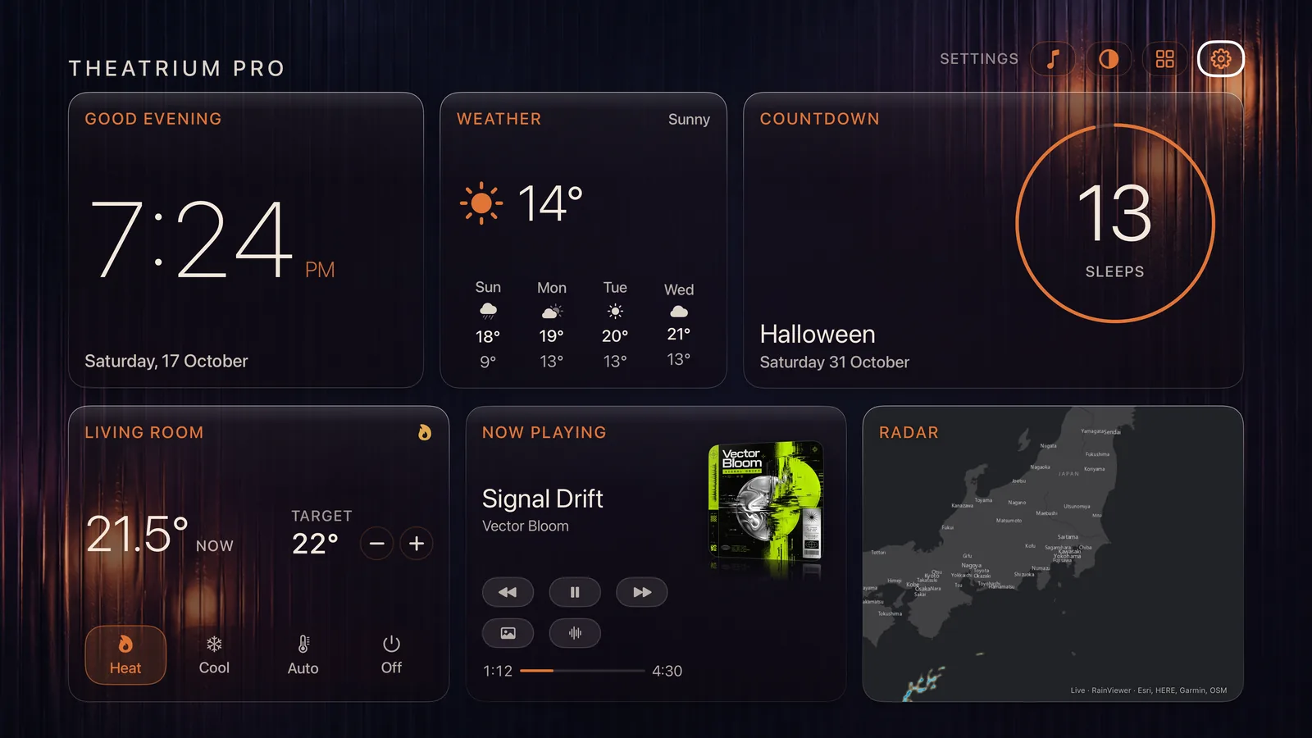
Task: Click the LIVING ROOM widget title
Action: pos(144,432)
